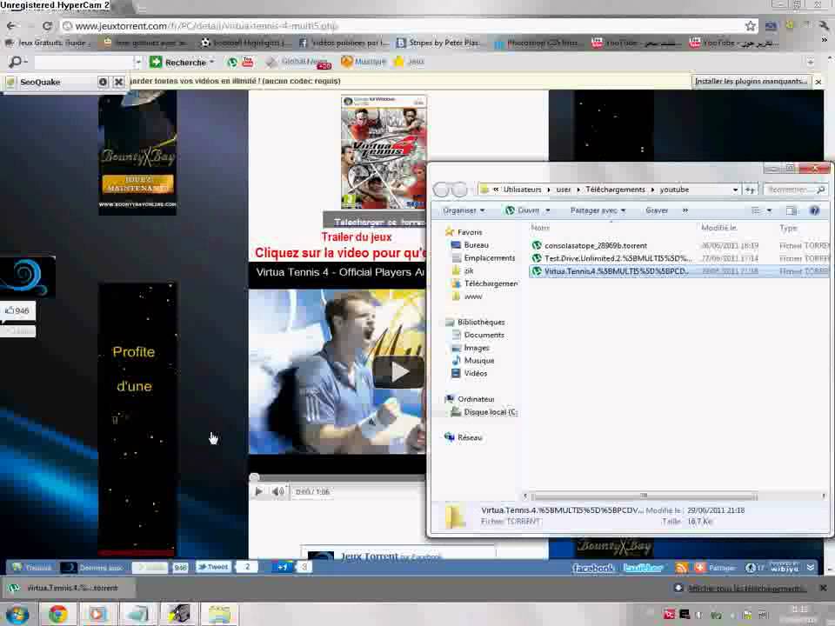835x626 pixels.
Task: Open SeoQuake settings gear icon
Action: pyautogui.click(x=103, y=82)
